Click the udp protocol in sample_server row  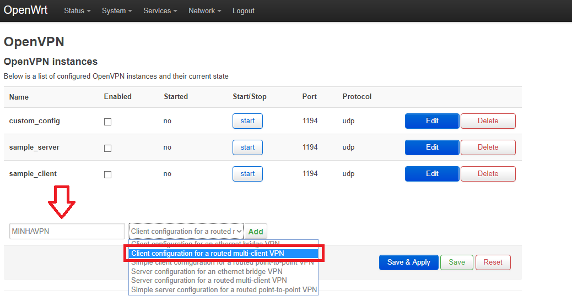coord(348,147)
